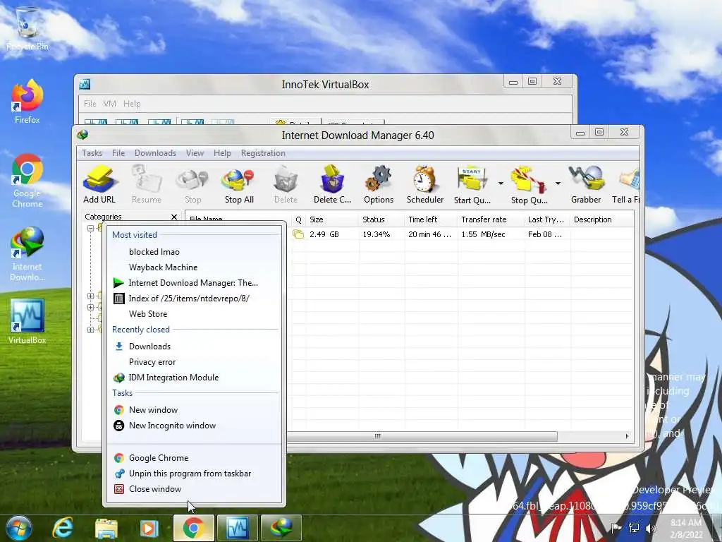Open the Stop Queue dropdown arrow
The image size is (722, 542).
558,183
